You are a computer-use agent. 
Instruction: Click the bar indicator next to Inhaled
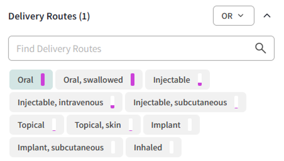172,147
